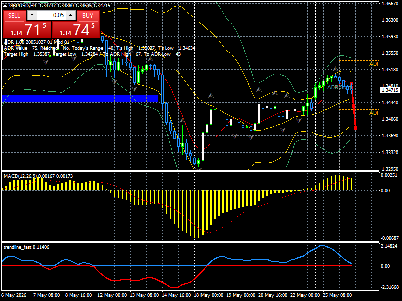Screen dimensions: 402x301
Task: Click the 1.36670 price scale label
Action: [x=390, y=4]
